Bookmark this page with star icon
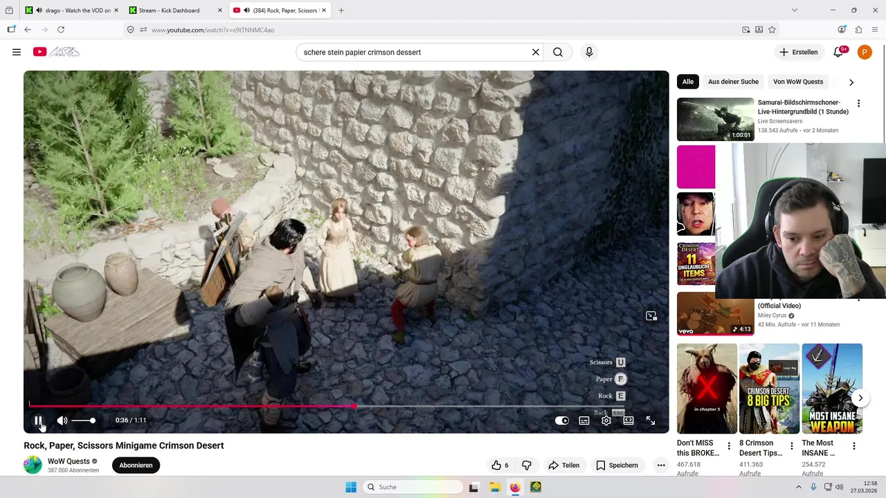The height and width of the screenshot is (498, 886). 772,30
